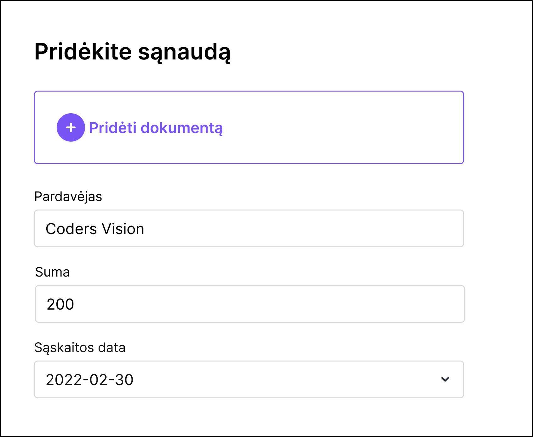Tap the add icon next to Pridėti dokumentą
The height and width of the screenshot is (437, 533).
[x=71, y=127]
